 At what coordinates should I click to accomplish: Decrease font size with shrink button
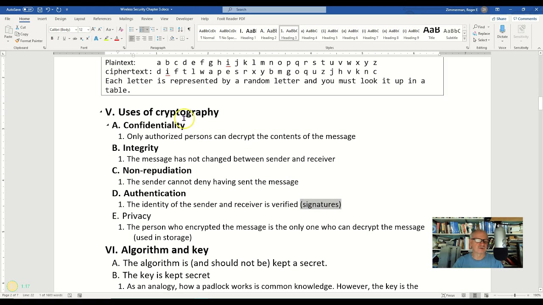coord(100,30)
